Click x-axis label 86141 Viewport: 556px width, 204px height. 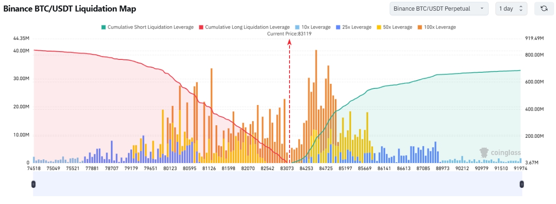pyautogui.click(x=384, y=169)
